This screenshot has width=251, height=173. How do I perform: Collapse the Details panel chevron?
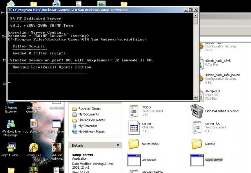tap(118, 145)
